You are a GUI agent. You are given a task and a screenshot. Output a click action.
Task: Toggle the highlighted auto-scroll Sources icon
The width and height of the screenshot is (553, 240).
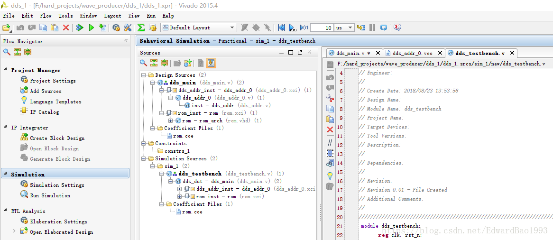pyautogui.click(x=211, y=63)
